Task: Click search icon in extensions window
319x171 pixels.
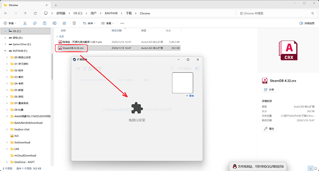Action: pos(172,69)
